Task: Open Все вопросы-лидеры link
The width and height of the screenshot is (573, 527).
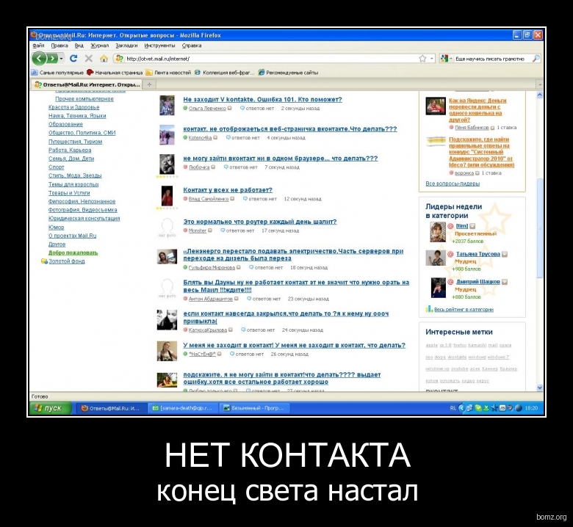Action: [x=453, y=183]
